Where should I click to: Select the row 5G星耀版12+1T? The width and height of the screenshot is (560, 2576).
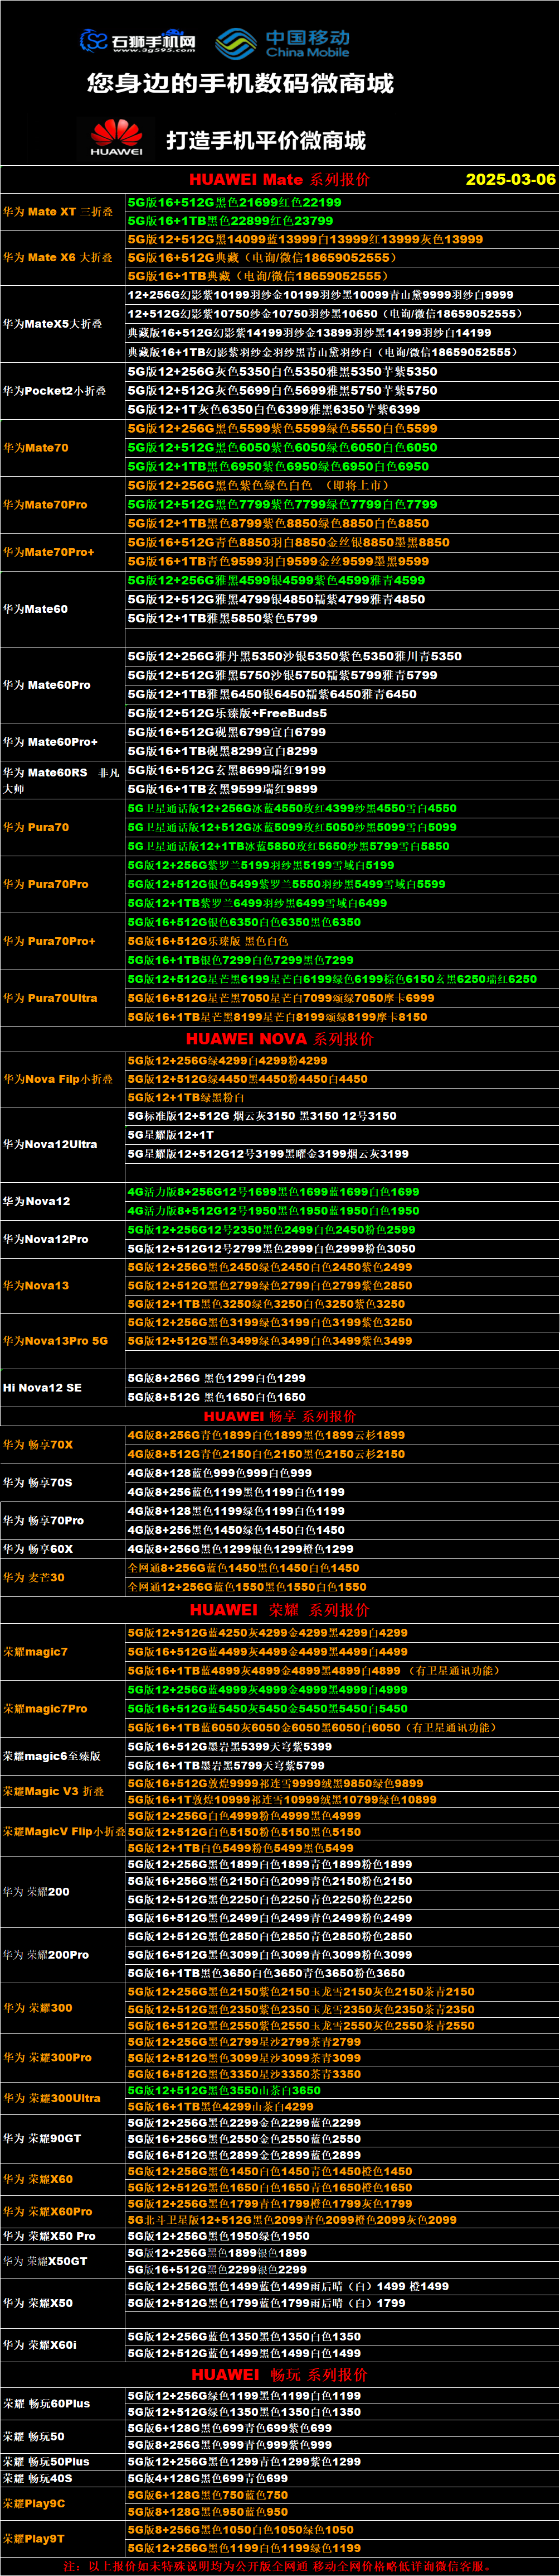pyautogui.click(x=342, y=1135)
